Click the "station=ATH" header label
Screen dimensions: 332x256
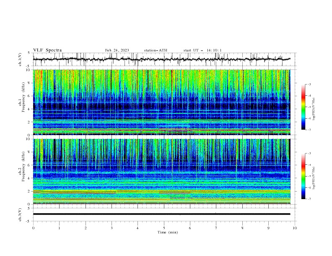pyautogui.click(x=156, y=50)
